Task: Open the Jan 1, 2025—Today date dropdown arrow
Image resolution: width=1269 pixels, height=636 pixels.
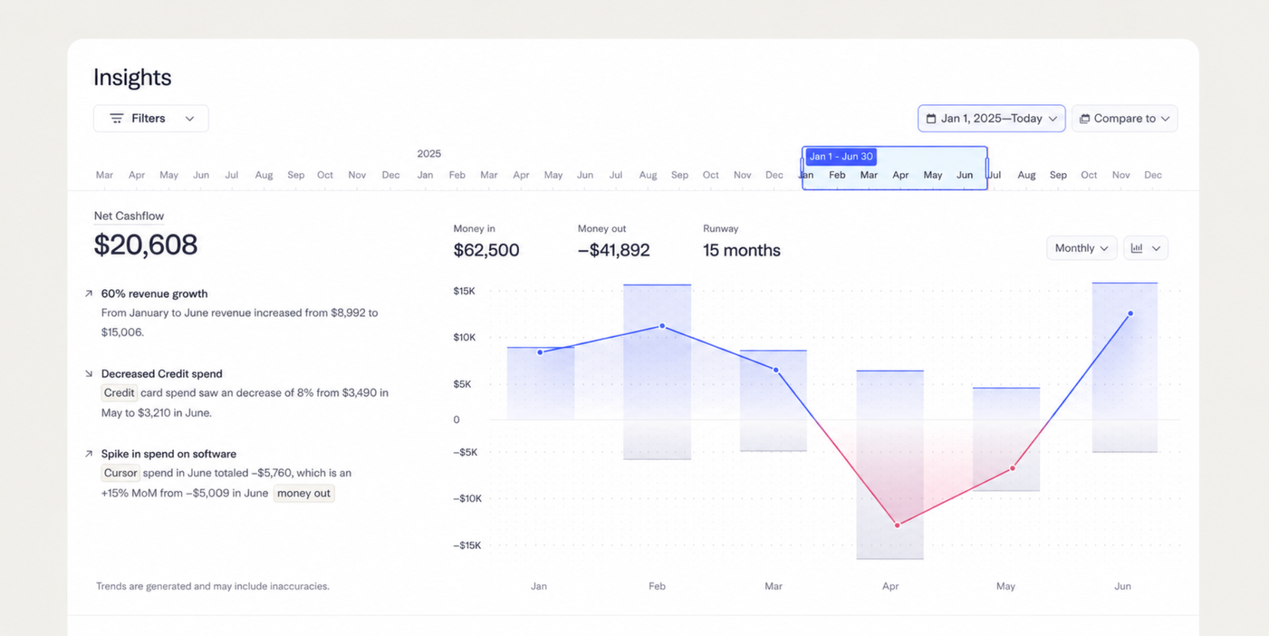Action: click(x=1053, y=118)
